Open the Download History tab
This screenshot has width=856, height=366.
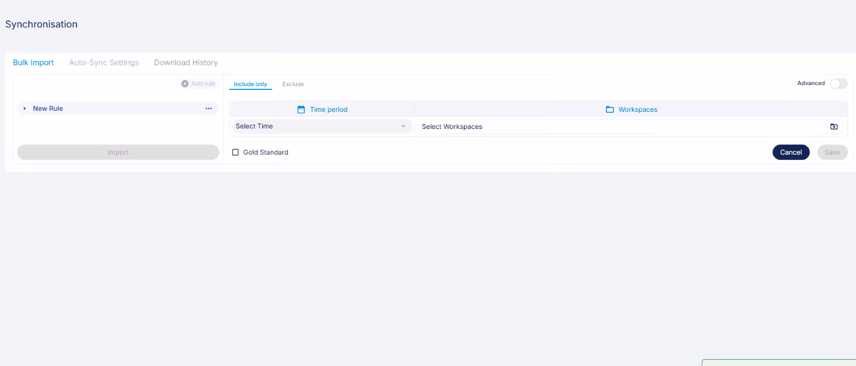[x=186, y=63]
